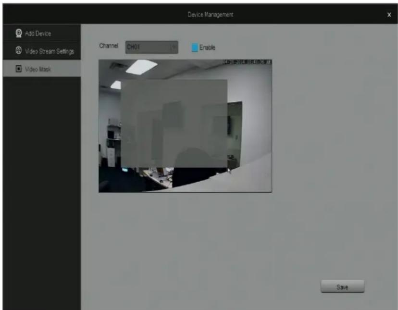Open the Video Stream Settings menu item
398x310 pixels.
pos(42,51)
